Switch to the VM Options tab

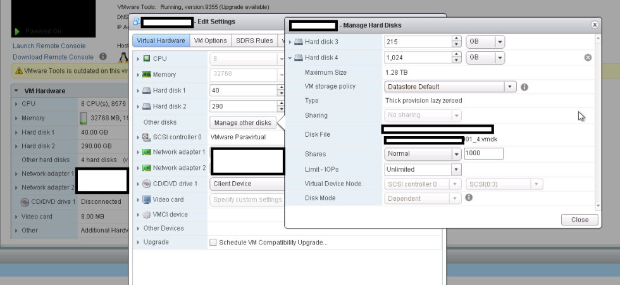(210, 41)
